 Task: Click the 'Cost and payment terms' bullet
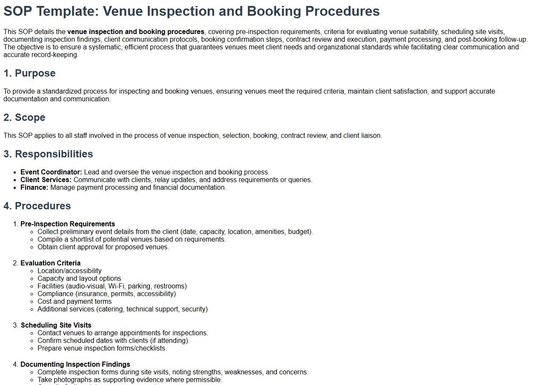point(75,302)
